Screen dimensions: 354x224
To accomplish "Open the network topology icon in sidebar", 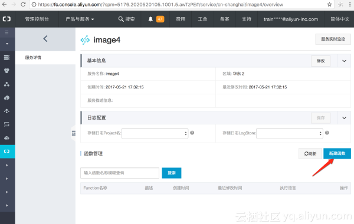I will pyautogui.click(x=6, y=111).
